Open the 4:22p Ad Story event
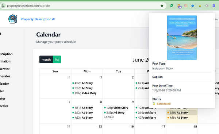 (82, 118)
